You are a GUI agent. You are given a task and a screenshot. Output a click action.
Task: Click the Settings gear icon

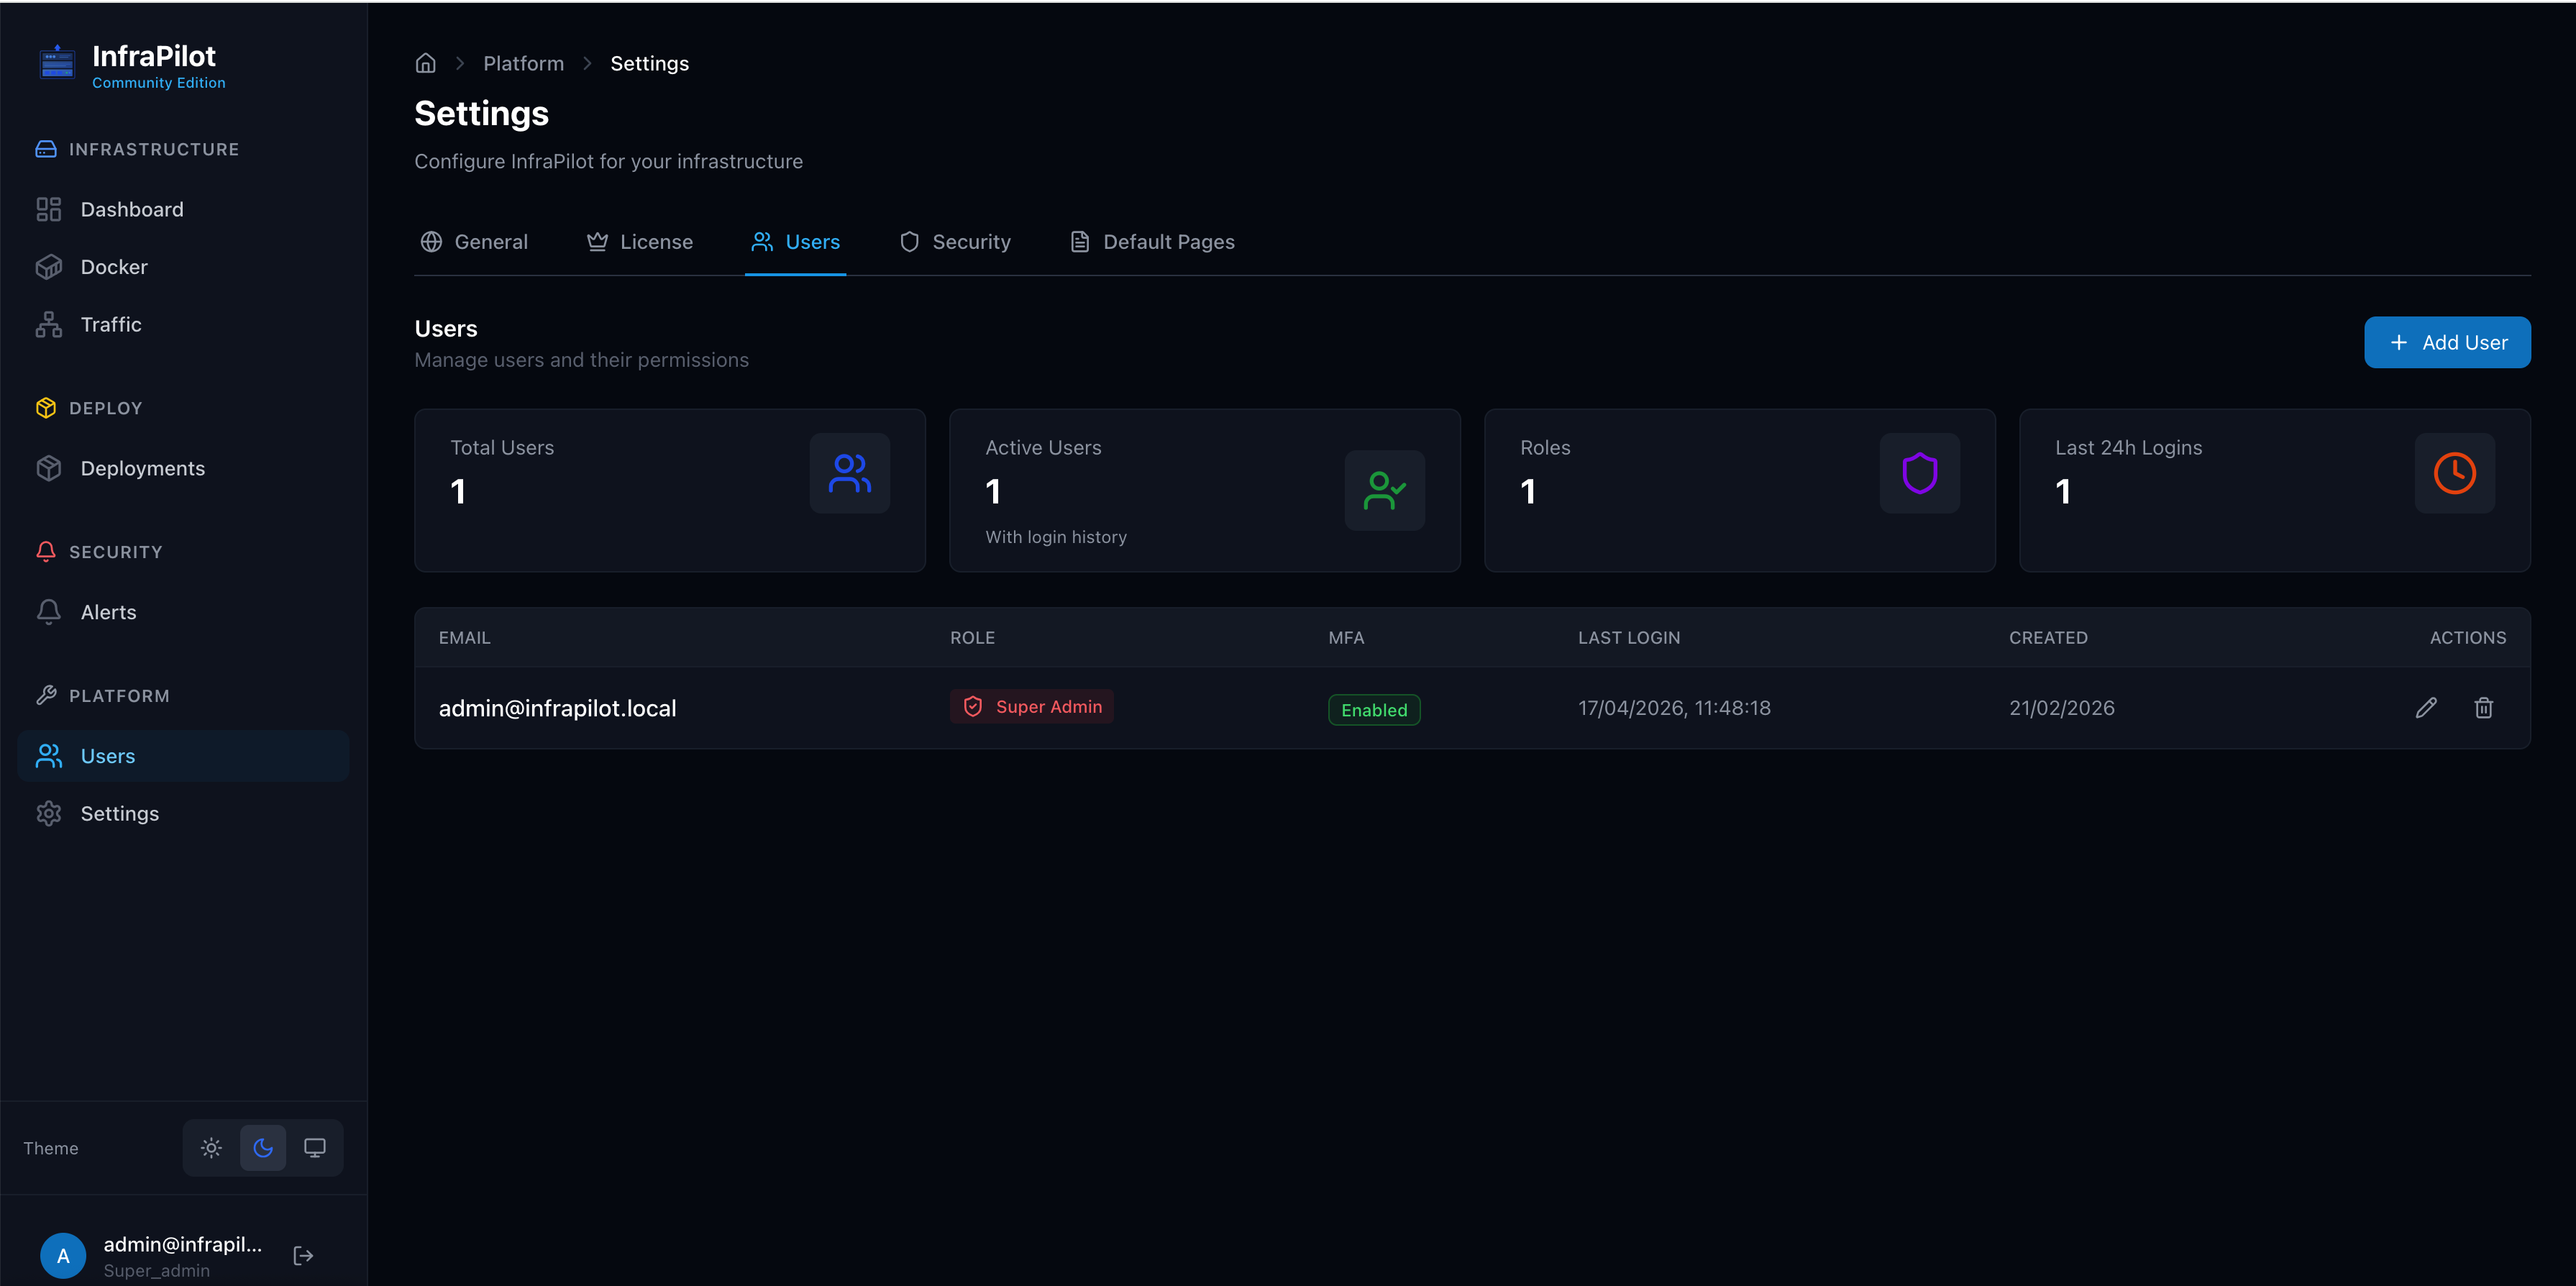pyautogui.click(x=48, y=813)
